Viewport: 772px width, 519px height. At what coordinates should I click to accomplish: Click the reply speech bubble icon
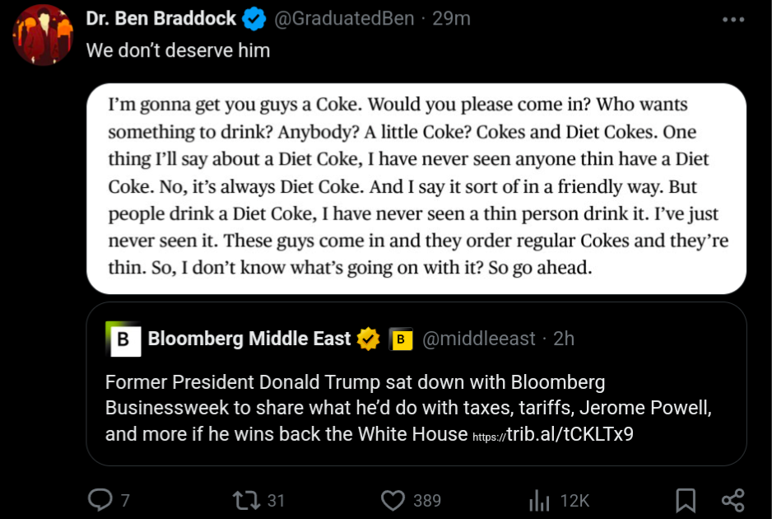100,500
